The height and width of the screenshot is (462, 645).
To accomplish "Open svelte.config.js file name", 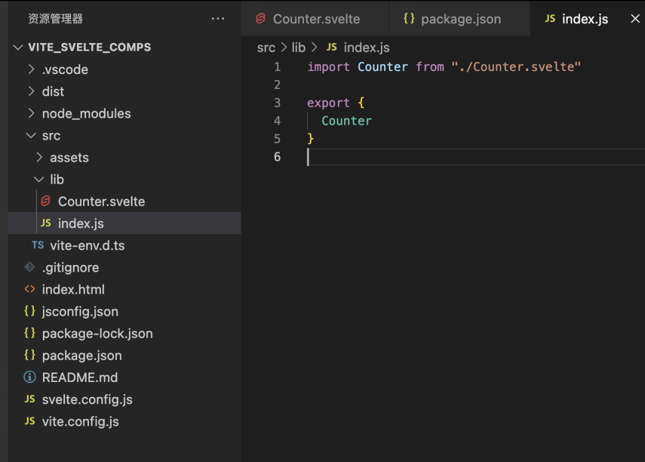I will point(87,399).
